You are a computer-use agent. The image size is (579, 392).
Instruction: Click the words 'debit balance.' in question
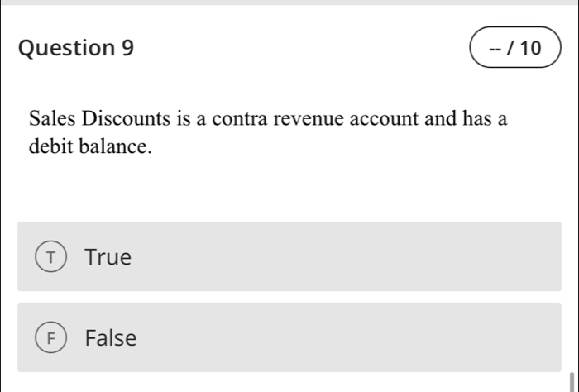coord(90,146)
